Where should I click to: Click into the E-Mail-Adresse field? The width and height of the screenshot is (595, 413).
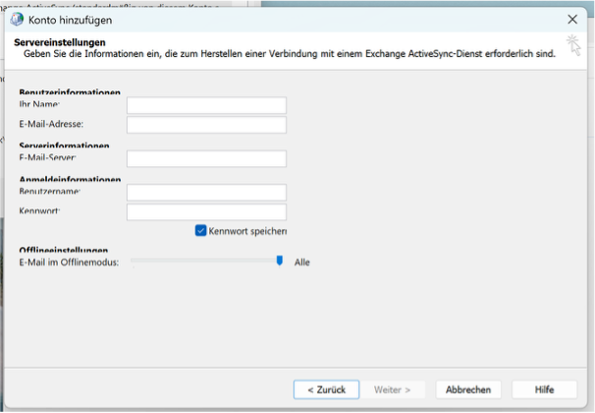tap(206, 125)
